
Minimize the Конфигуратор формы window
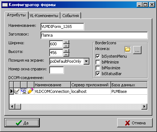(140, 5)
